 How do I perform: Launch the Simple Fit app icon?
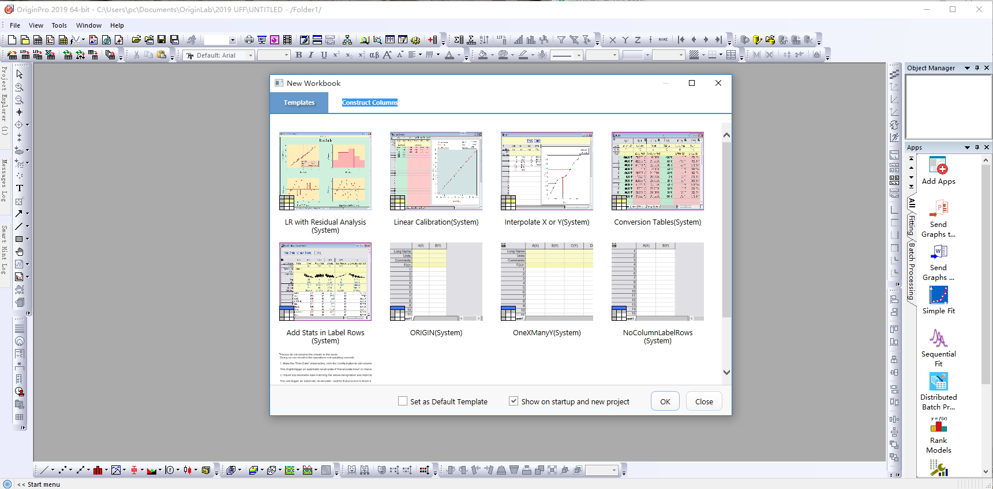click(938, 296)
